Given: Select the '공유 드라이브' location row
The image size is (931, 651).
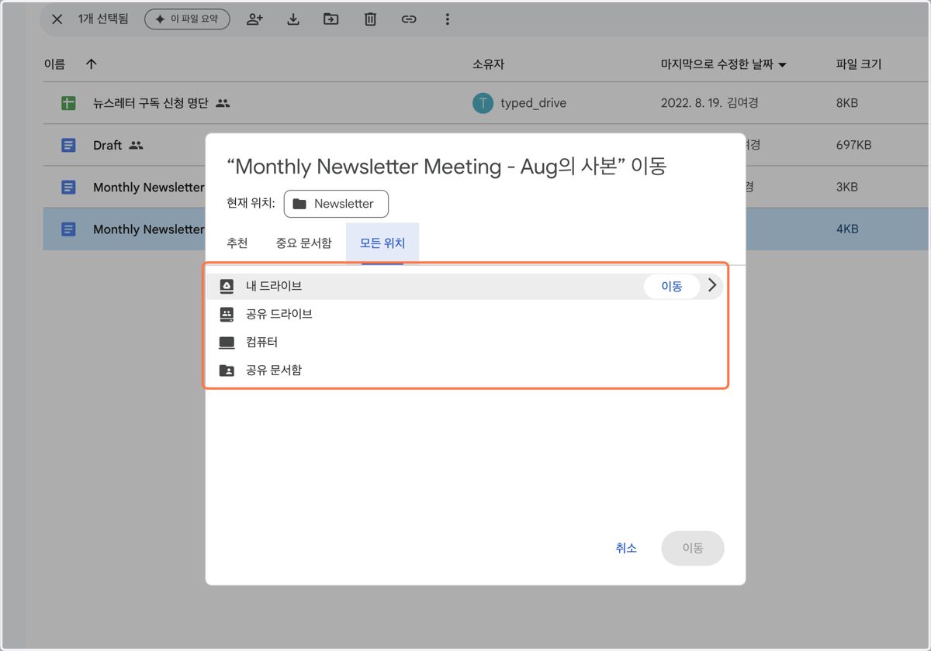Looking at the screenshot, I should (x=465, y=314).
